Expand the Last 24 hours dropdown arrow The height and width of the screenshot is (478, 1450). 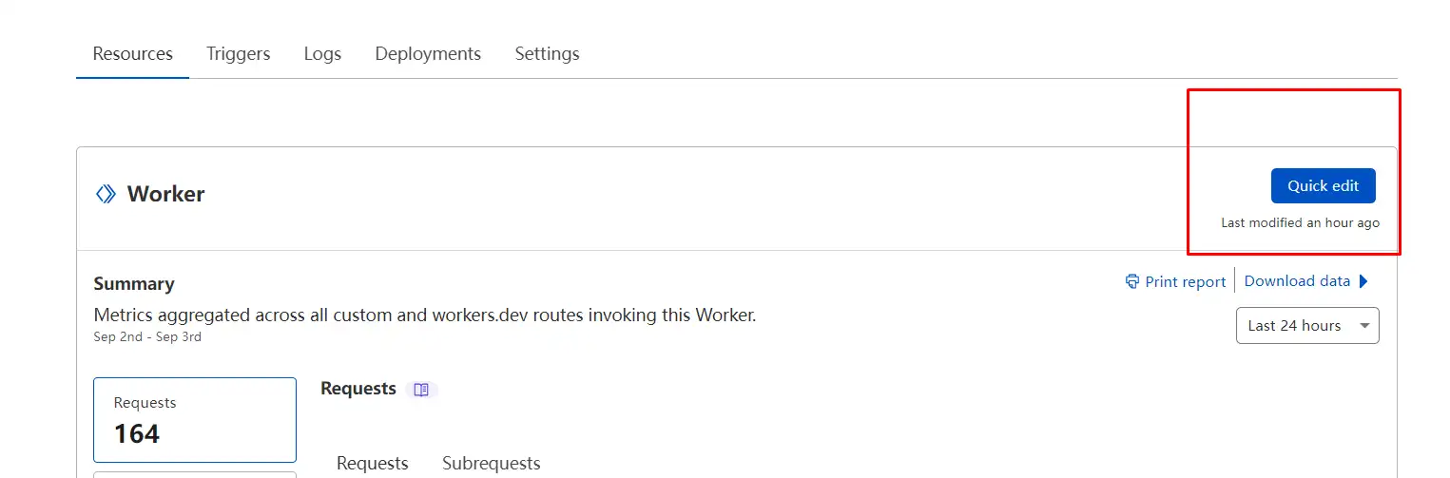(1364, 326)
